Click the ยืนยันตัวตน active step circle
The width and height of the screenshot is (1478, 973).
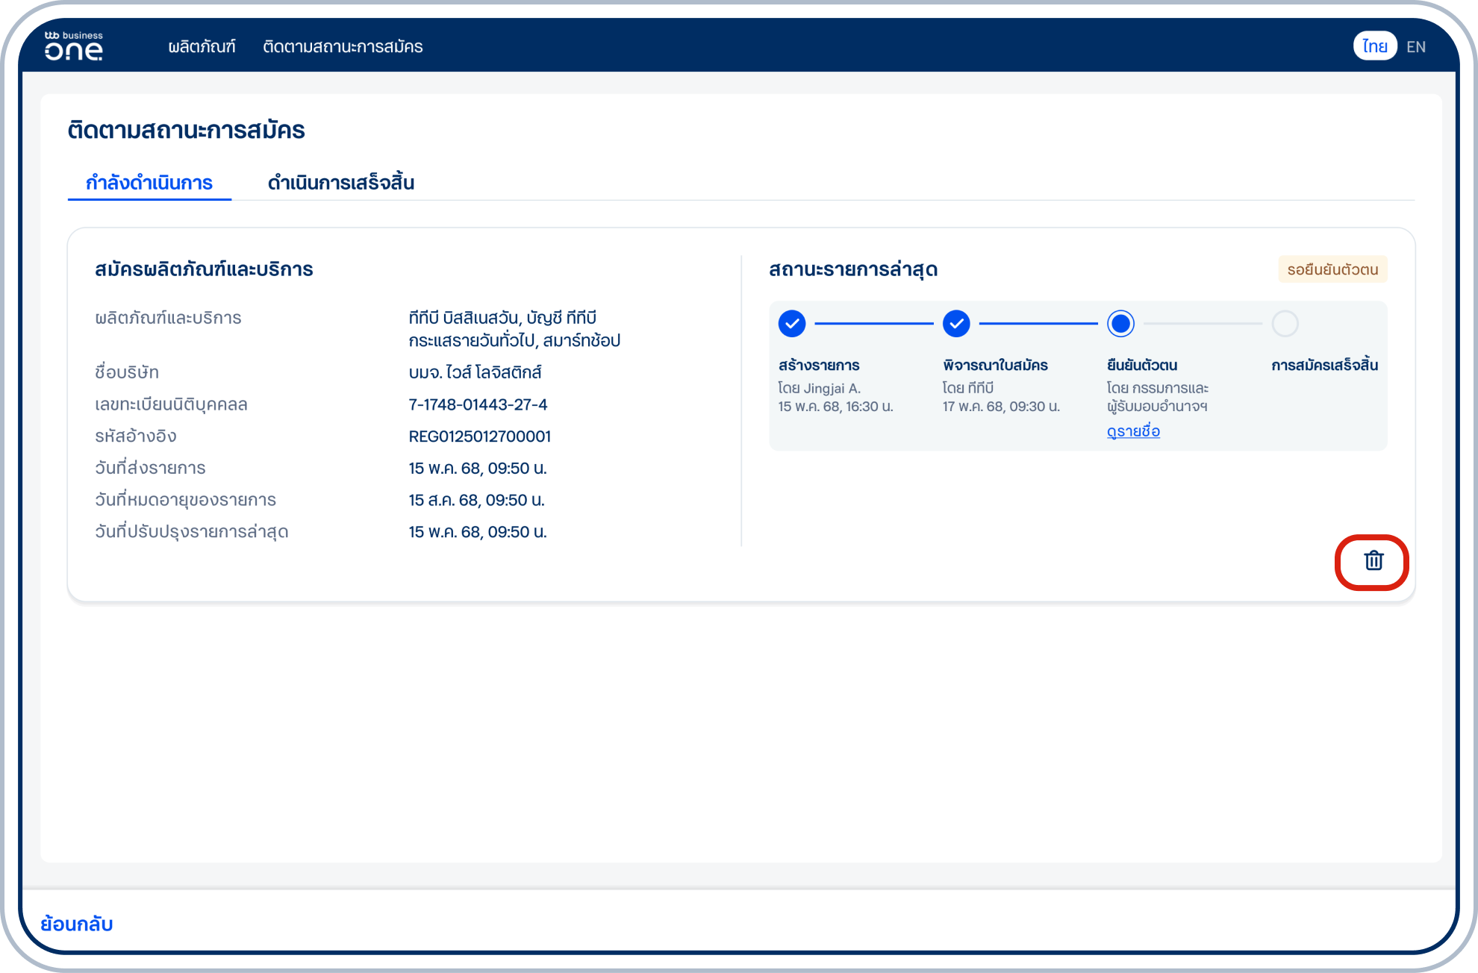1120,324
